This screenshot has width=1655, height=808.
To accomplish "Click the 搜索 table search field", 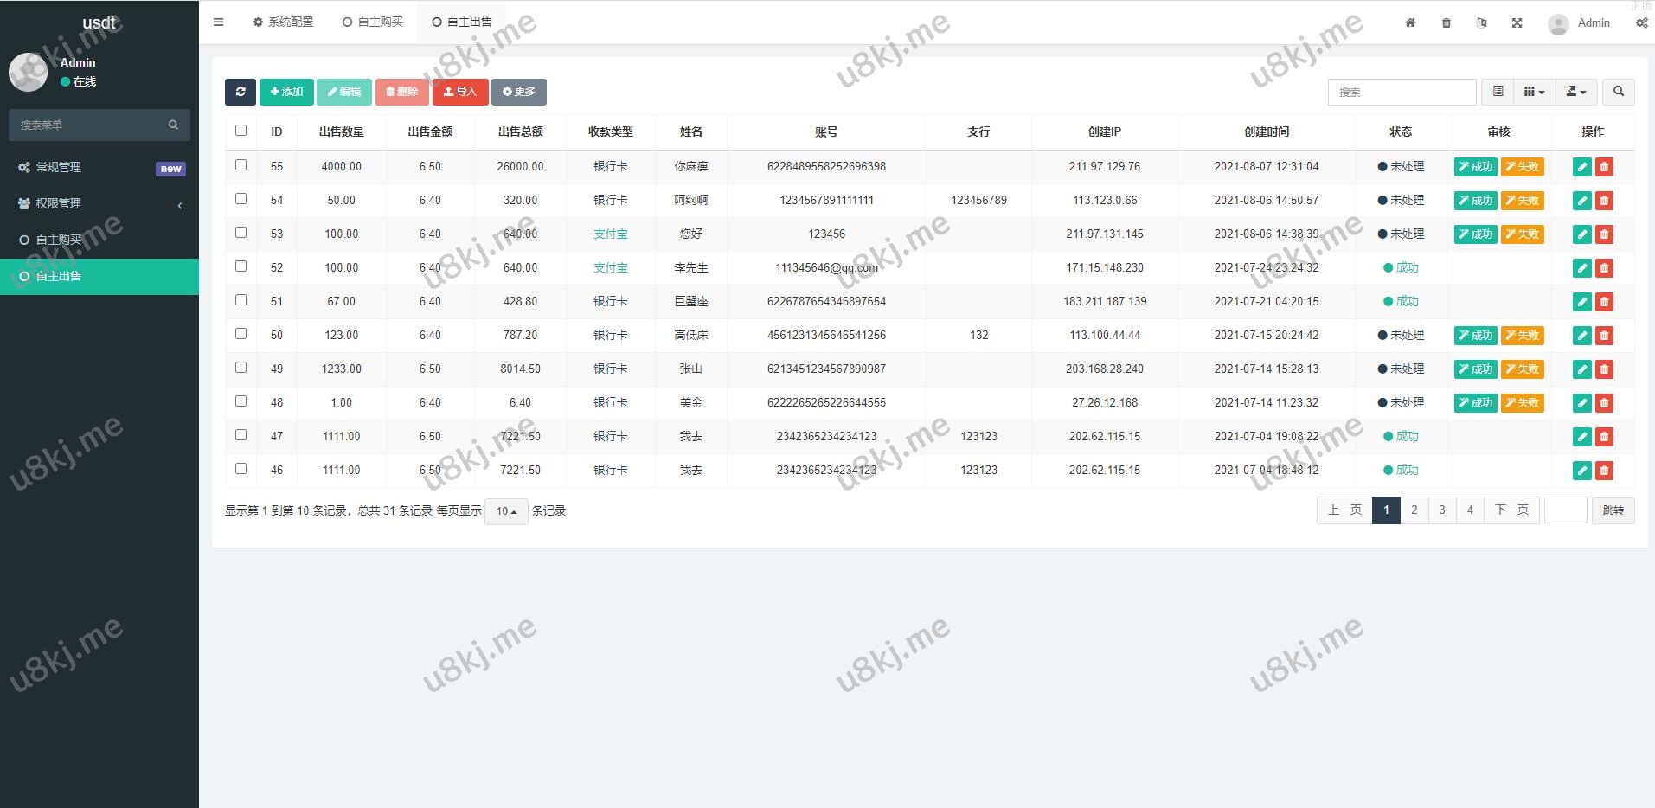I will pyautogui.click(x=1402, y=92).
